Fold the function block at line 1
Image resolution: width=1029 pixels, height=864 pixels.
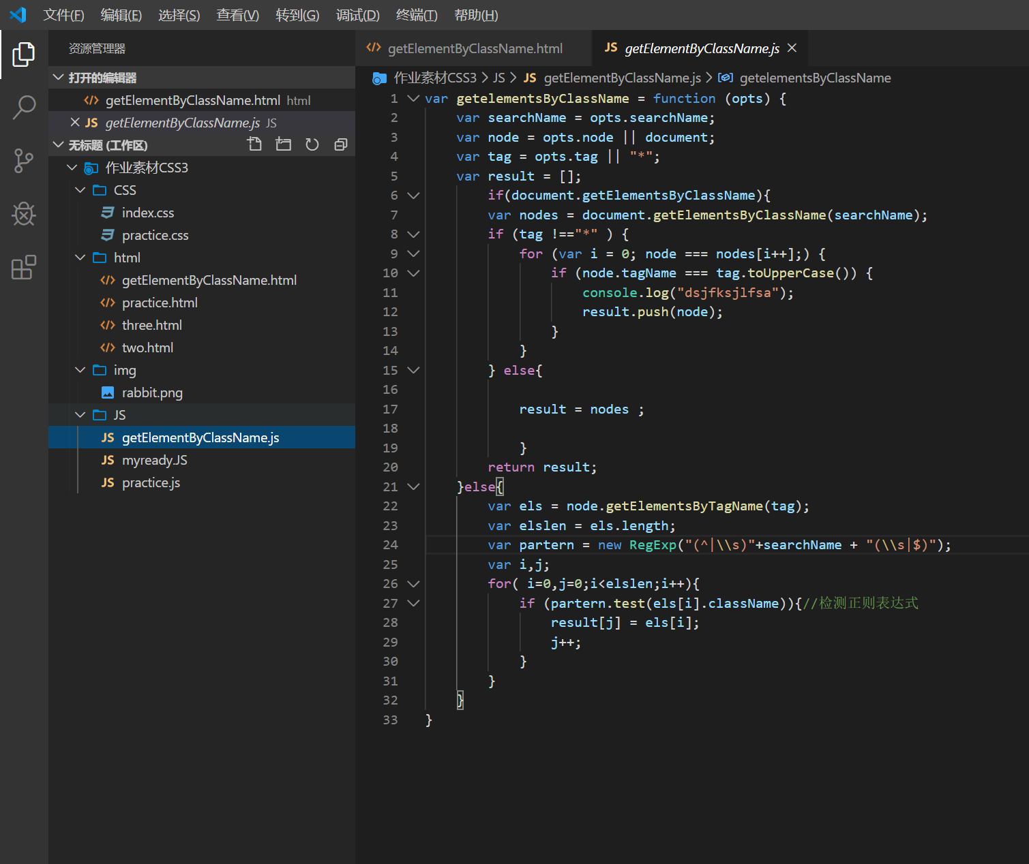pyautogui.click(x=413, y=98)
